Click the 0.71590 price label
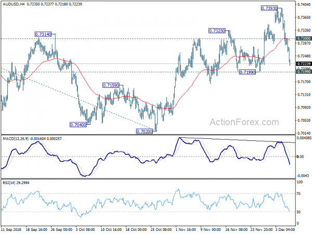The image size is (312, 234). coord(112,85)
